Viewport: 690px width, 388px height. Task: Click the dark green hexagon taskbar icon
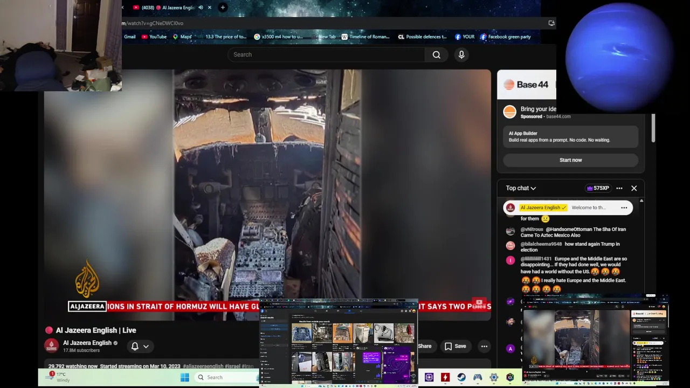[510, 377]
